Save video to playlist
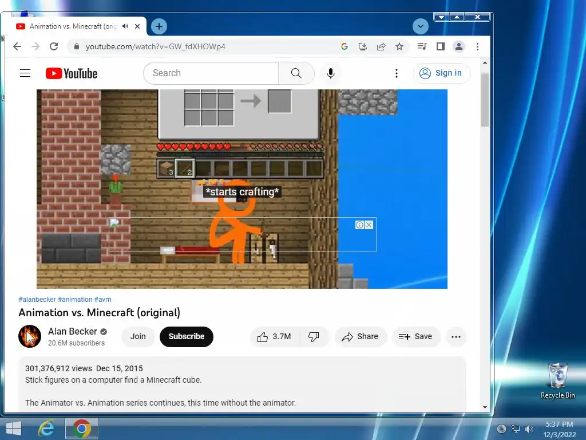Viewport: 586px width, 440px height. click(415, 337)
